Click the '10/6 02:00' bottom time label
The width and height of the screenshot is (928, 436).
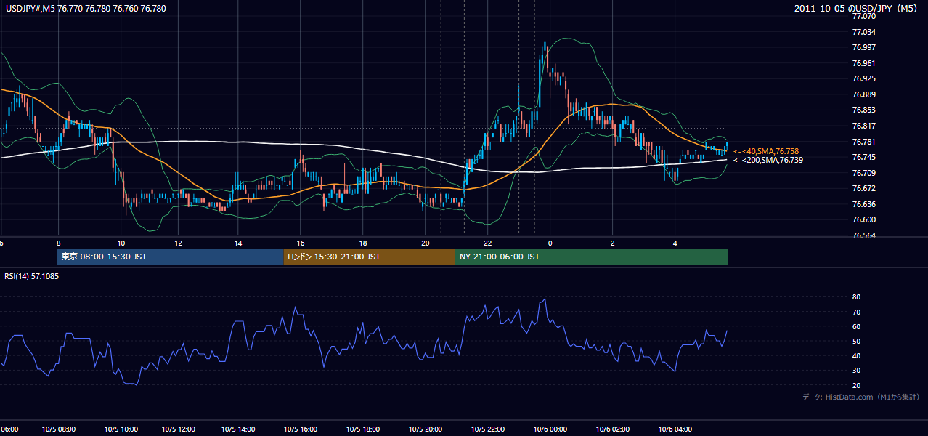612,429
